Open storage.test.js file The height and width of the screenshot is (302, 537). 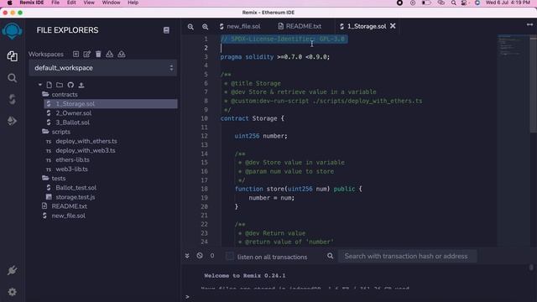click(x=75, y=197)
